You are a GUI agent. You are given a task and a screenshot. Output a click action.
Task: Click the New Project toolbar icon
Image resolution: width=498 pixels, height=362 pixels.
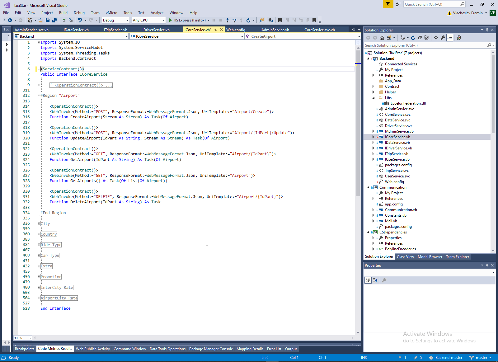pyautogui.click(x=30, y=20)
